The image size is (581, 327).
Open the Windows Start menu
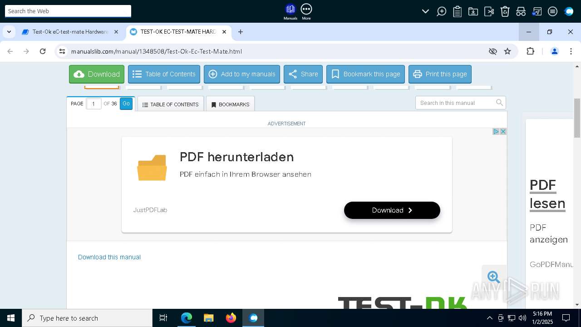pos(11,318)
